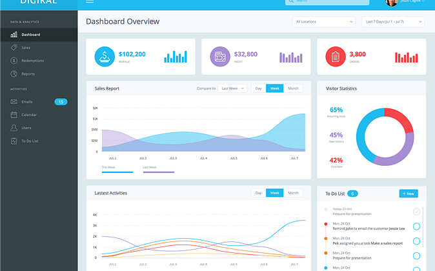This screenshot has width=435, height=271.
Task: Select Day tab in Lastest Activities
Action: (x=259, y=193)
